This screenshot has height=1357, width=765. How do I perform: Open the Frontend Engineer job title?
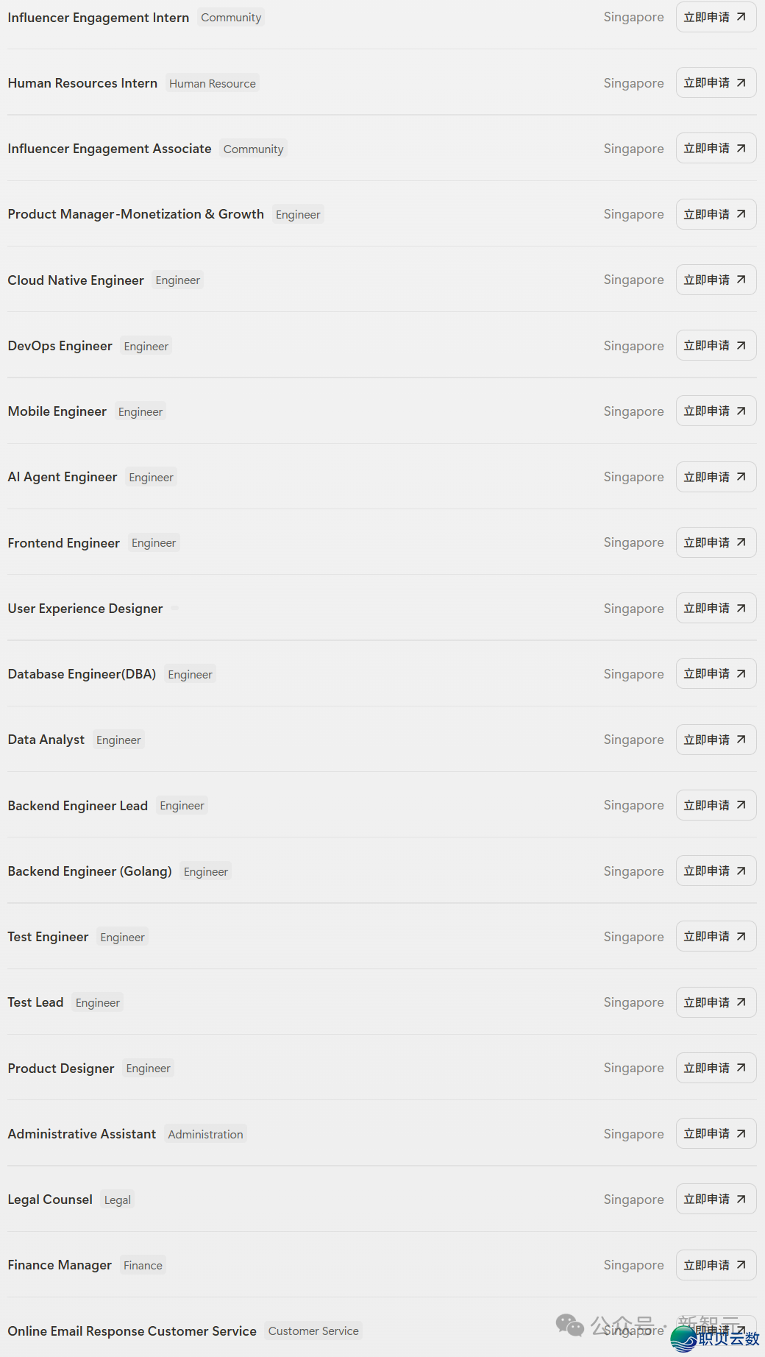64,543
